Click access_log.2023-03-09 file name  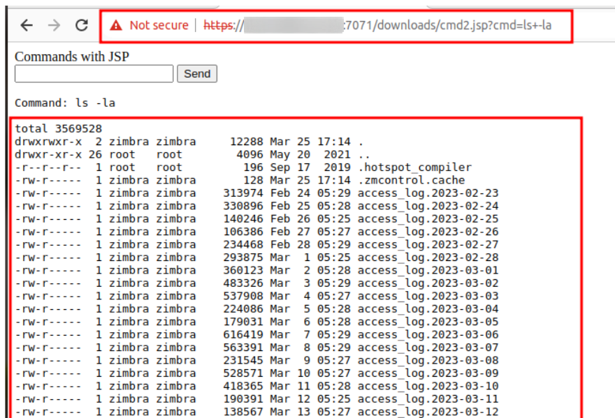[428, 373]
